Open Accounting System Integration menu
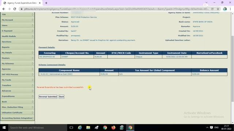The width and height of the screenshot is (234, 131). click(x=18, y=118)
